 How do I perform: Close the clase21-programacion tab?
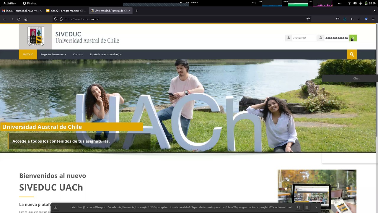(85, 11)
